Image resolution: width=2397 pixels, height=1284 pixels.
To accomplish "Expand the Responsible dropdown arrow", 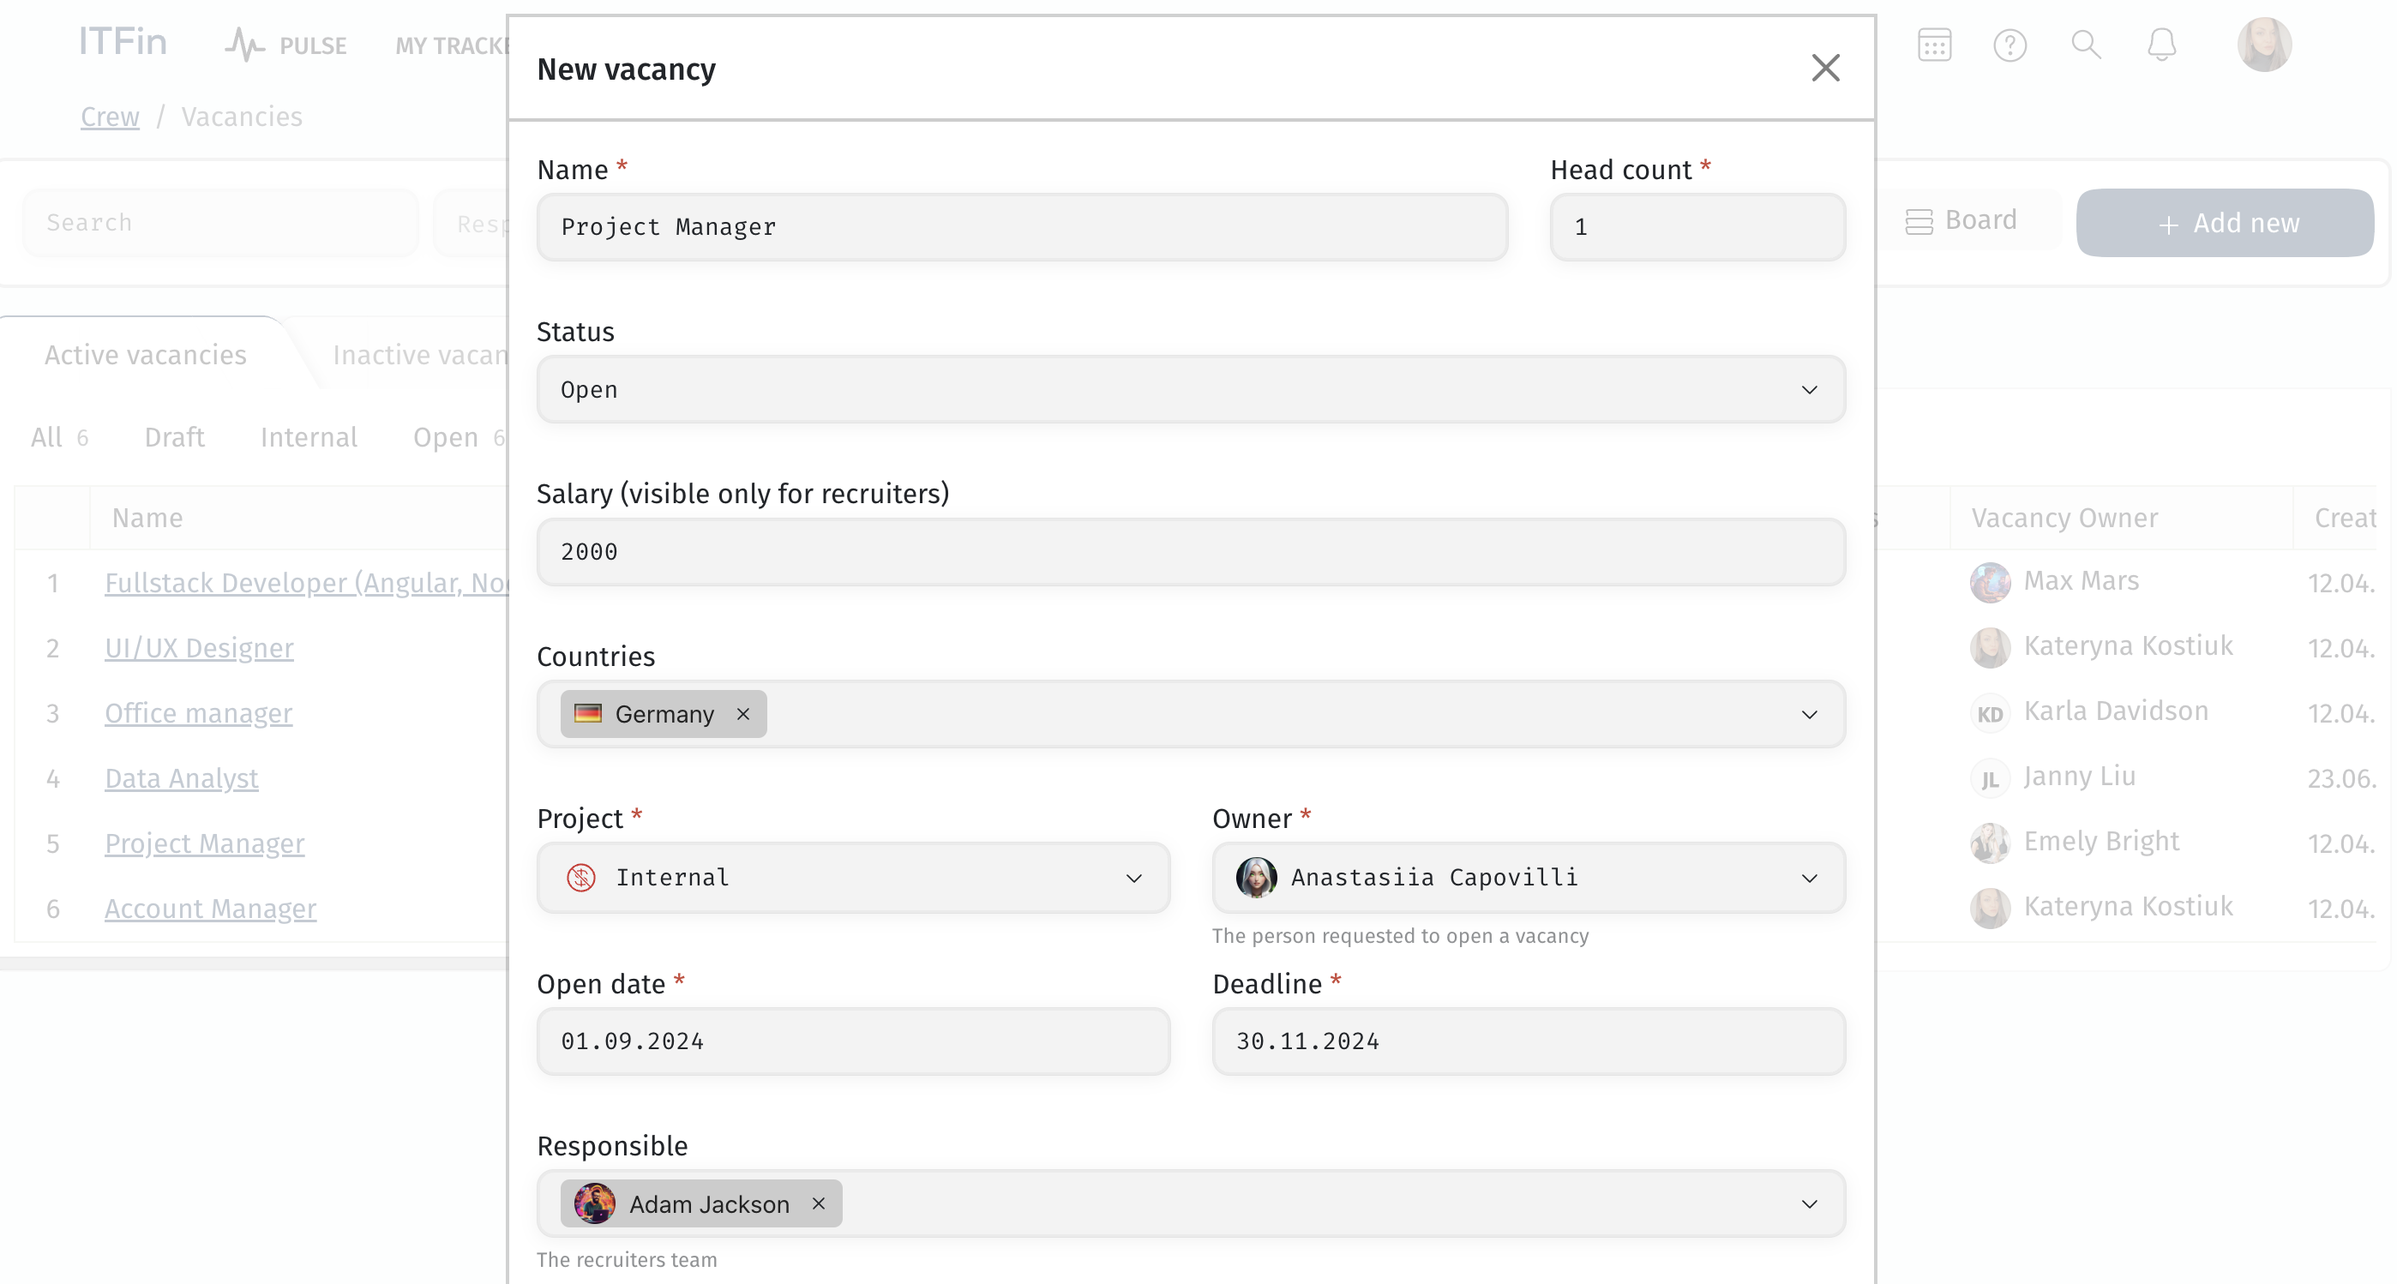I will [x=1809, y=1204].
